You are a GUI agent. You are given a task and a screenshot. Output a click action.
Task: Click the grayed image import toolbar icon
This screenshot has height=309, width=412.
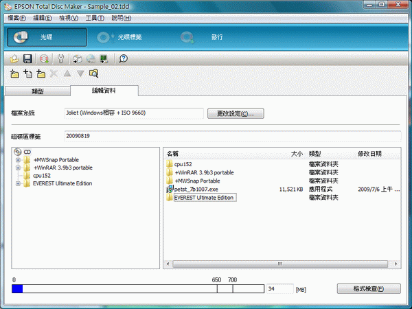pyautogui.click(x=91, y=59)
